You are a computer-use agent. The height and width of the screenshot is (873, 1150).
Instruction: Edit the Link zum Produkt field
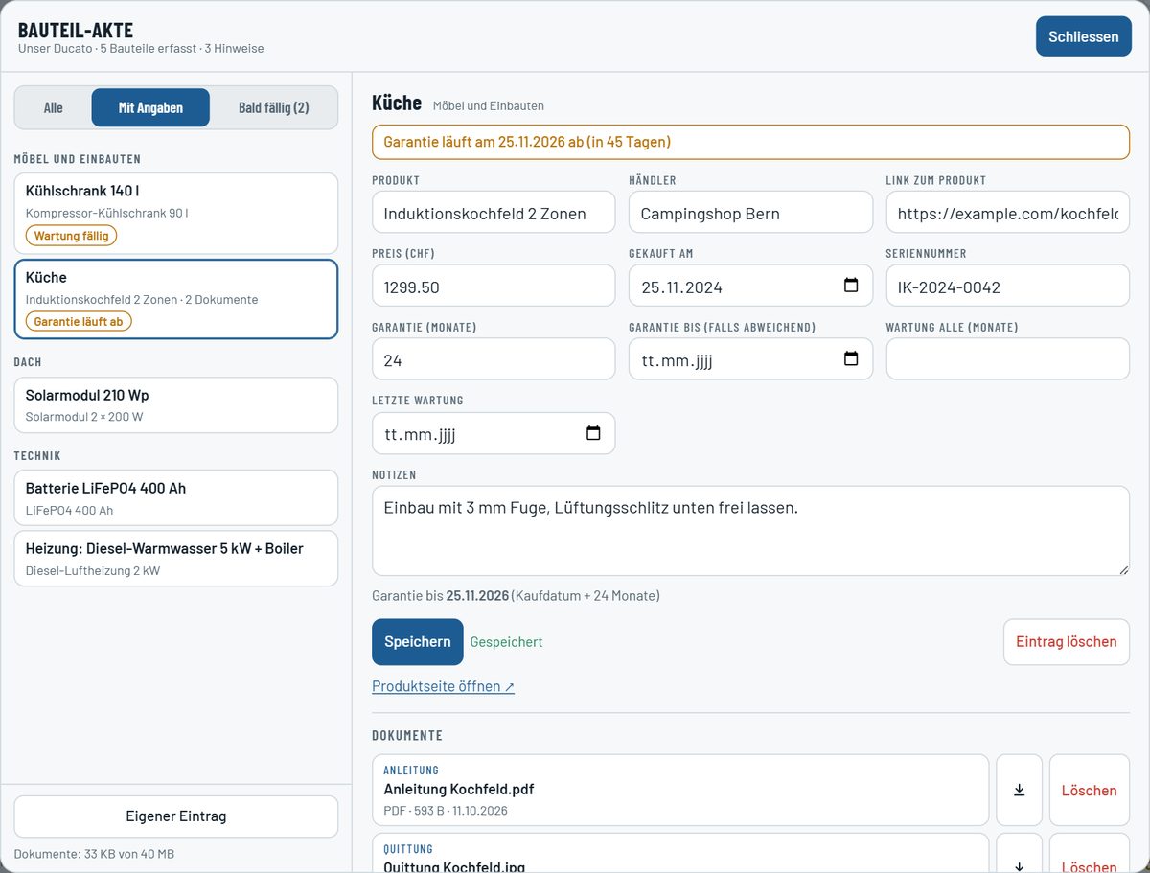(1008, 212)
